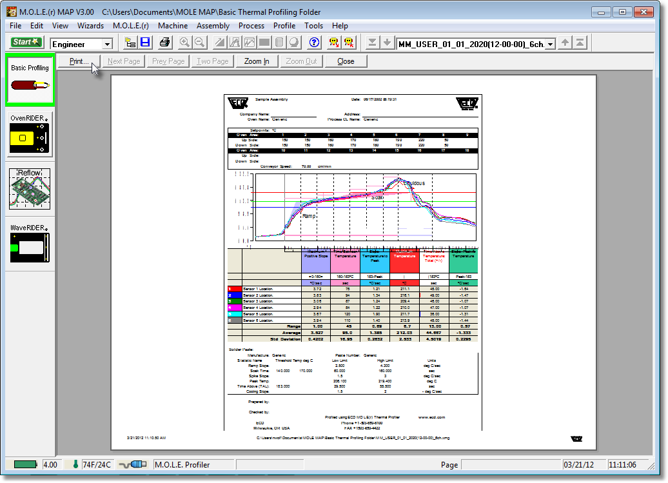
Task: Click the zoom out magnifier toolbar icon
Action: [x=200, y=42]
